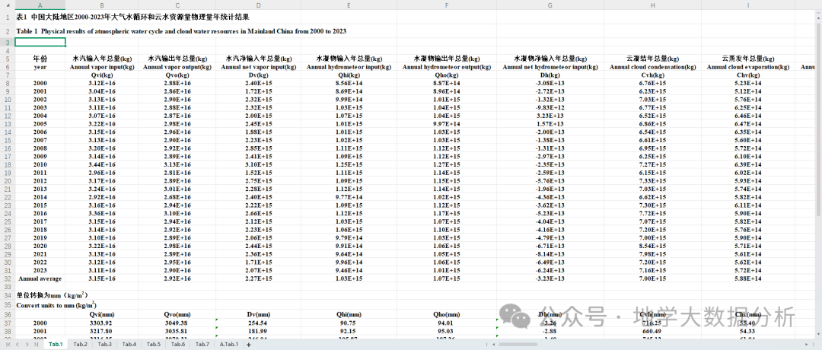Click the 'Qvi(kg)' symbol cell in row 7

pos(102,75)
